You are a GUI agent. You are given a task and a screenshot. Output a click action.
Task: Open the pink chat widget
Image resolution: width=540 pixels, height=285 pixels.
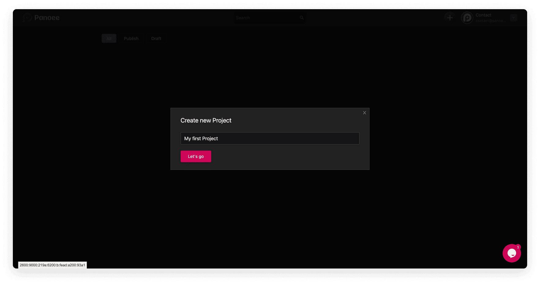point(511,254)
